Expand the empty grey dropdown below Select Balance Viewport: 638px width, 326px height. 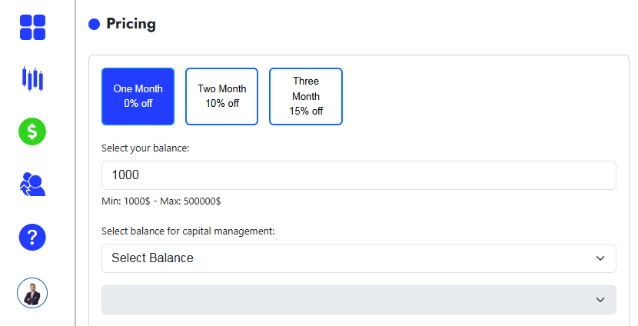[346, 300]
